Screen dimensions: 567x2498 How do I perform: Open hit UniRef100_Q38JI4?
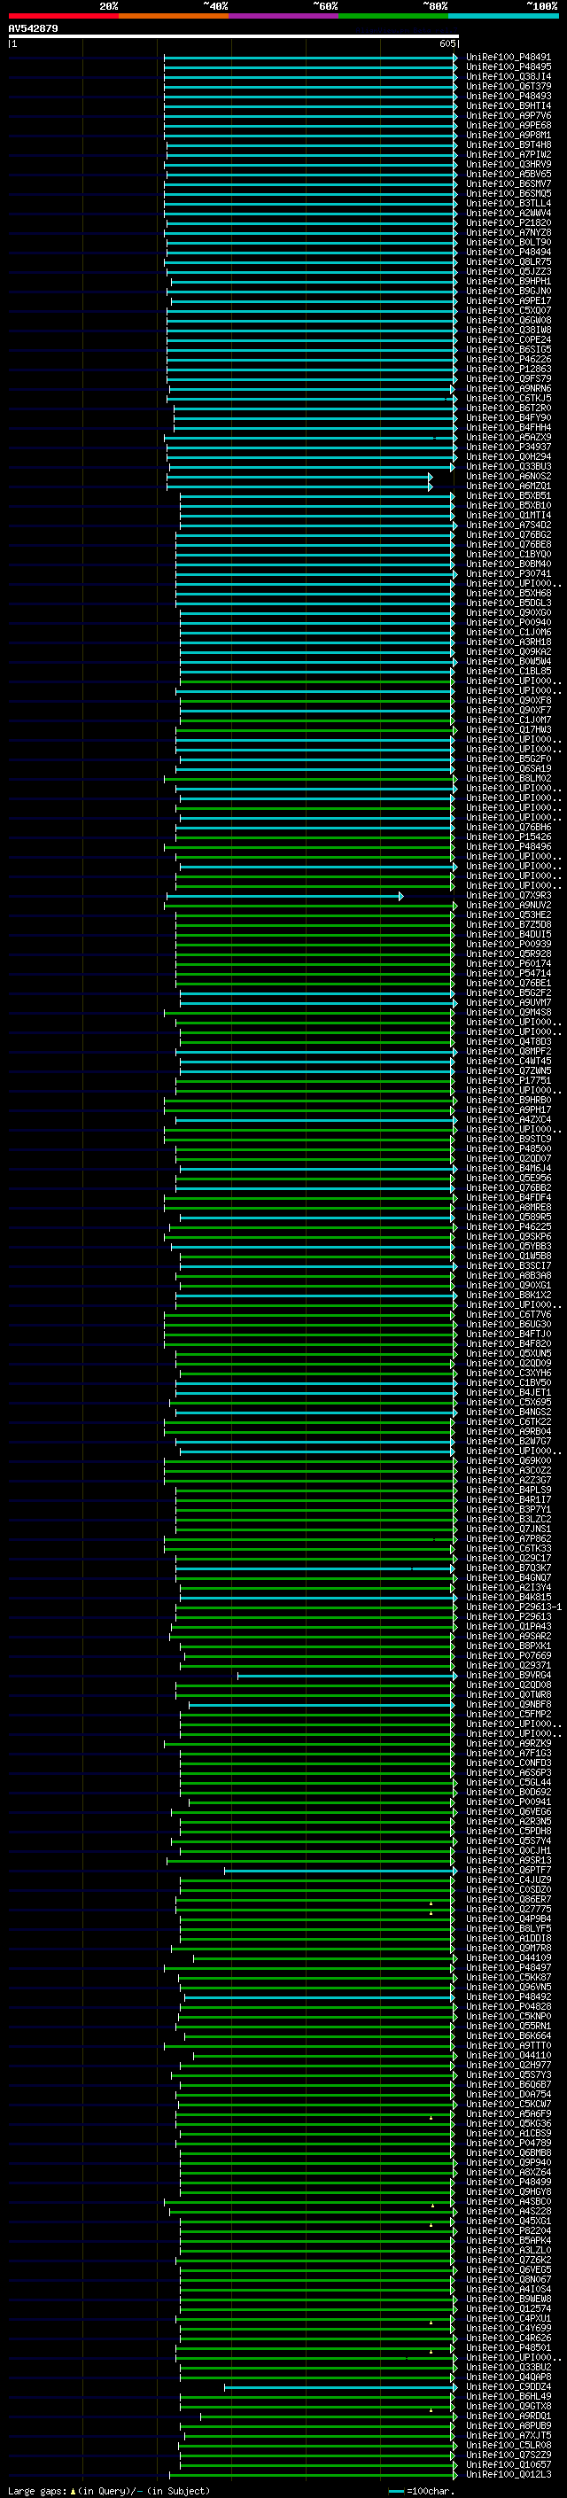click(509, 76)
